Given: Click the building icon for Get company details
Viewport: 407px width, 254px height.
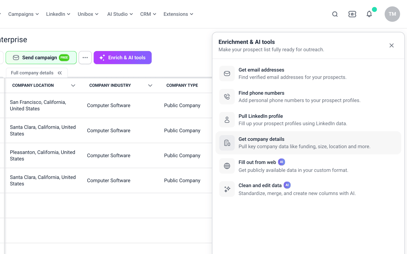Looking at the screenshot, I should click(227, 143).
